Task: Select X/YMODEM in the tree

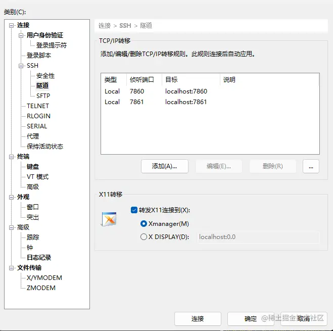Action: point(44,278)
